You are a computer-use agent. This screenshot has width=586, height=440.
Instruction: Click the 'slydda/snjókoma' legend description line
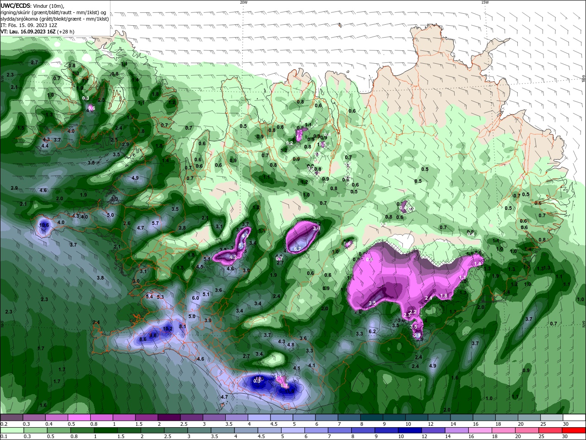pyautogui.click(x=54, y=19)
